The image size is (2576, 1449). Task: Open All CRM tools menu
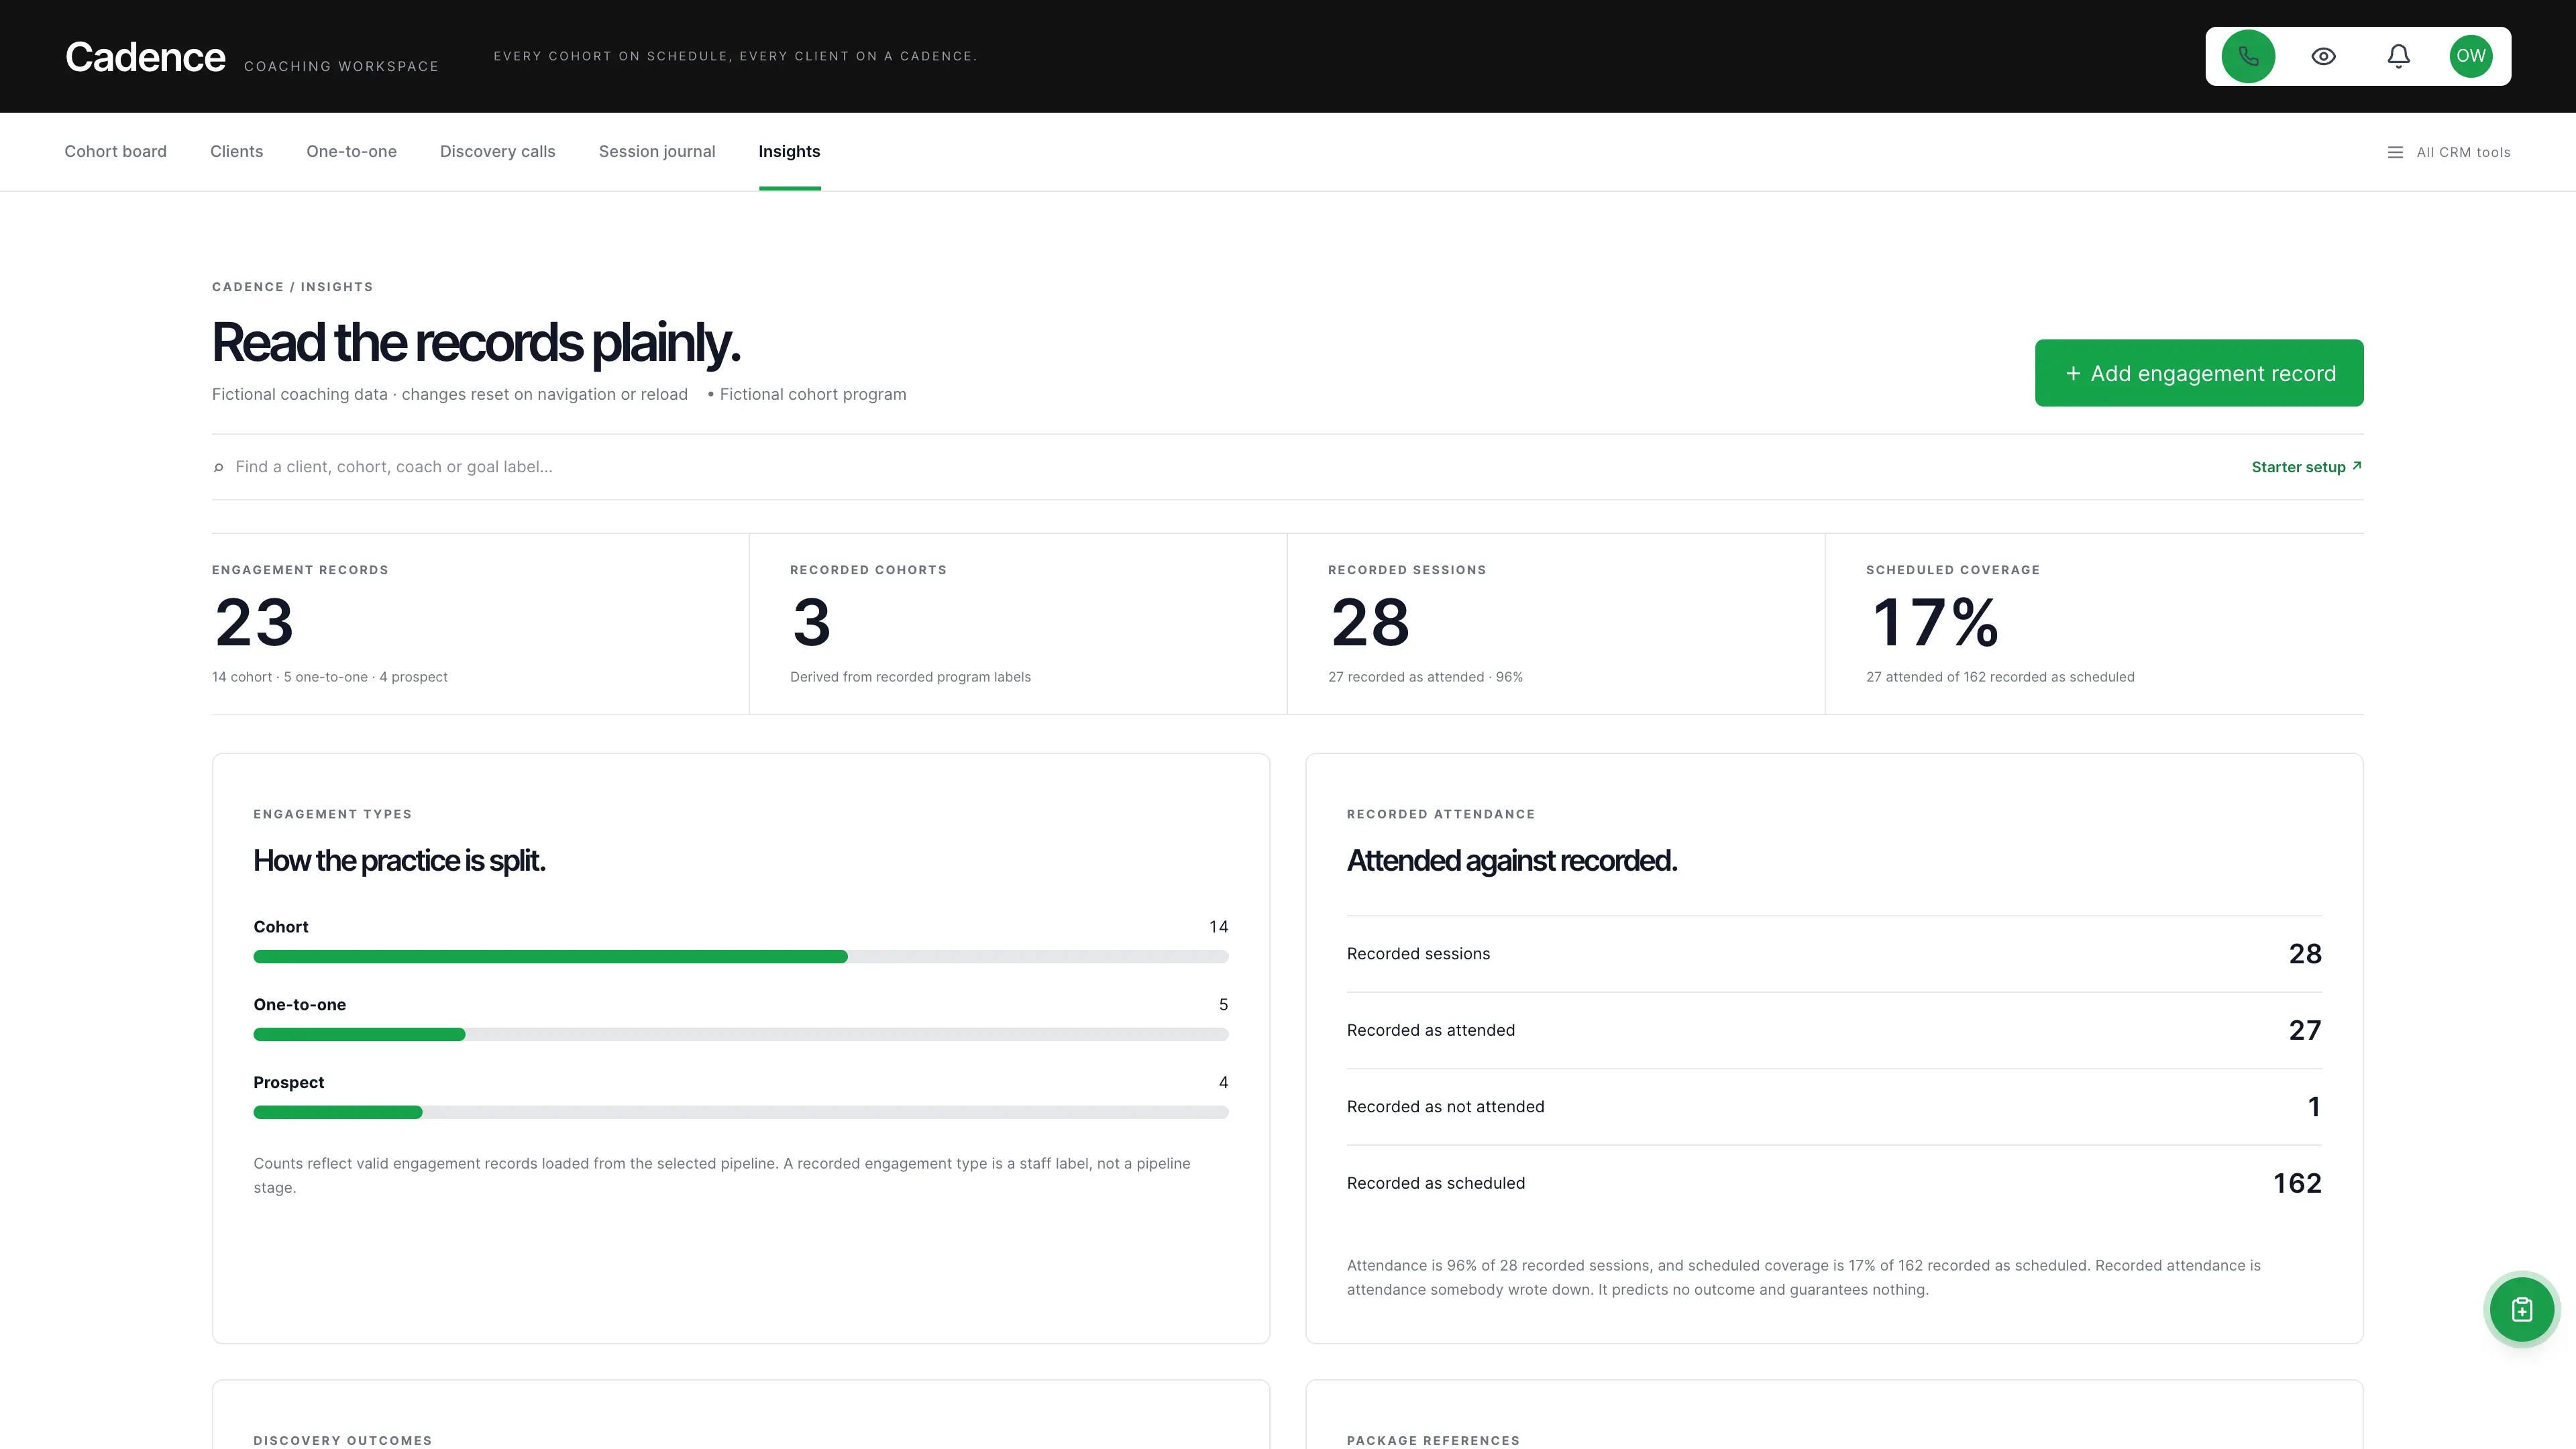tap(2448, 152)
